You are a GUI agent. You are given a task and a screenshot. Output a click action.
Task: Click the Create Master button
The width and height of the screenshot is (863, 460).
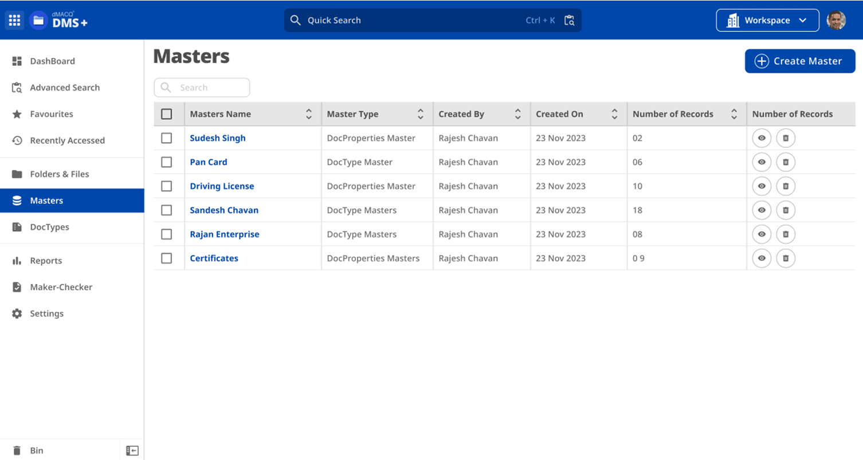(x=800, y=61)
